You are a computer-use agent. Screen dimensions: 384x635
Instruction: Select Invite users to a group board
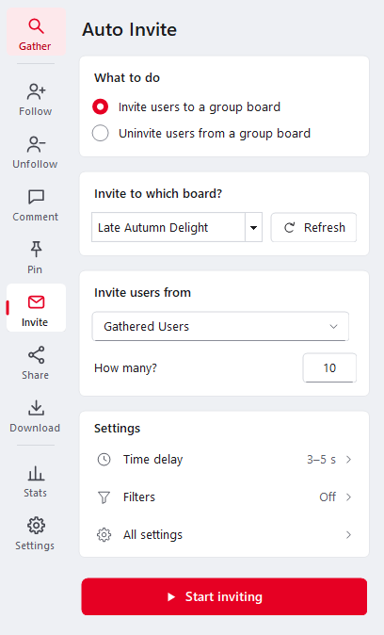pos(101,106)
